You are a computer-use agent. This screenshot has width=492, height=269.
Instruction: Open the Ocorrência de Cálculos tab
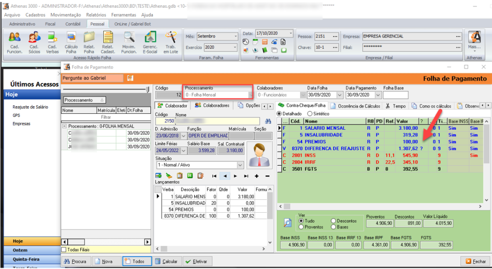[x=355, y=106]
